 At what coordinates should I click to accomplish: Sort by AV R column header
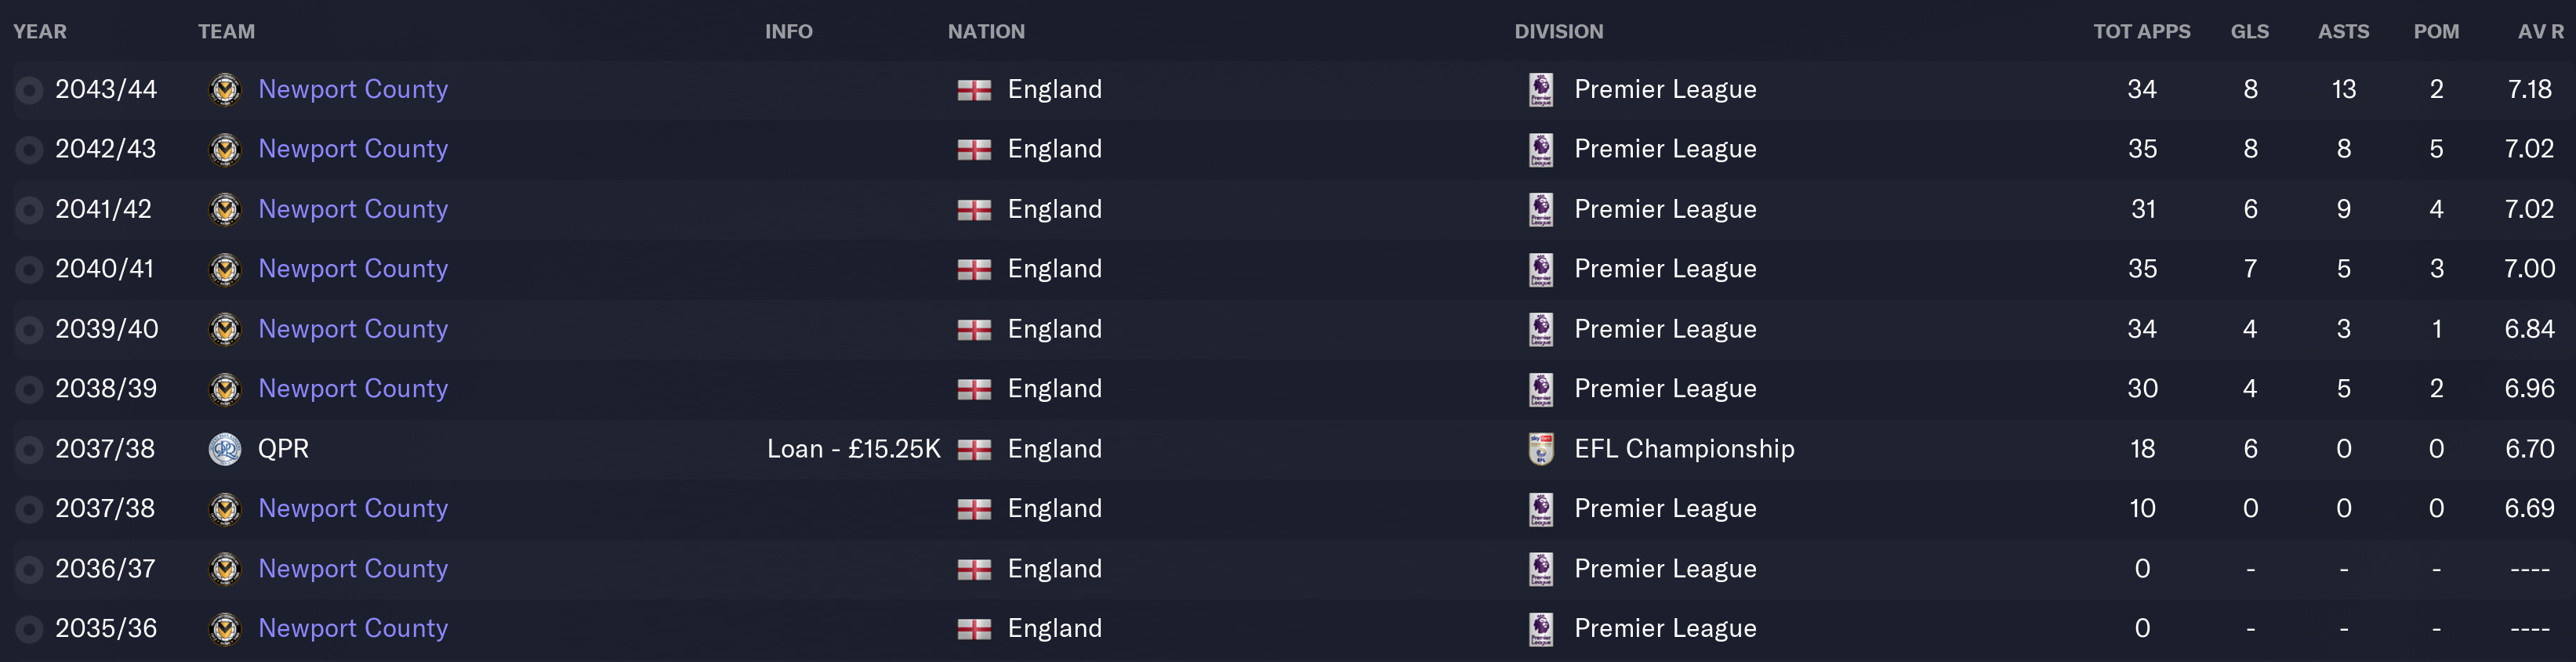[2540, 32]
